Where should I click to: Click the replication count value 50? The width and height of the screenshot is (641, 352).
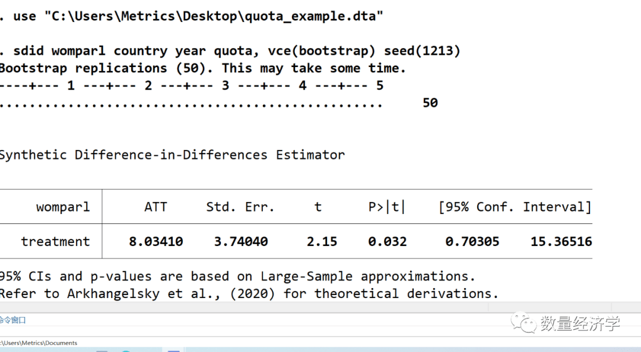[430, 103]
